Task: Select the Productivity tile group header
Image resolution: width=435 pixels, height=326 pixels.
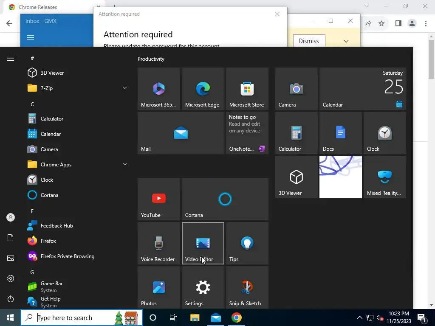Action: point(151,59)
